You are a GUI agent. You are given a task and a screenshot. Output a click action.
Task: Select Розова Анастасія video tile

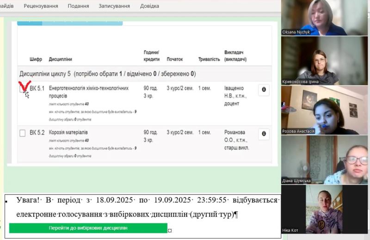324,110
